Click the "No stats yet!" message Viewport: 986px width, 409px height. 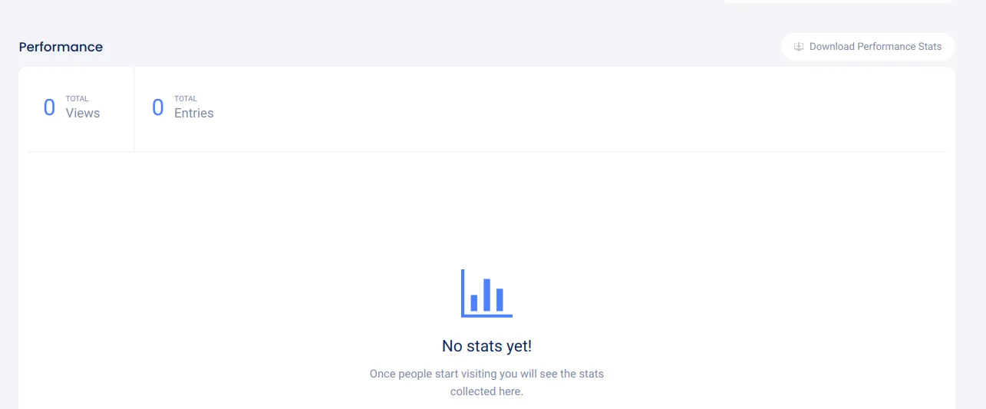click(486, 346)
